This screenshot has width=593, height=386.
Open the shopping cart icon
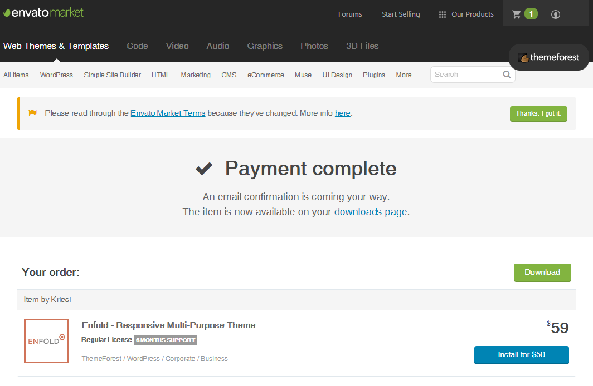coord(516,14)
